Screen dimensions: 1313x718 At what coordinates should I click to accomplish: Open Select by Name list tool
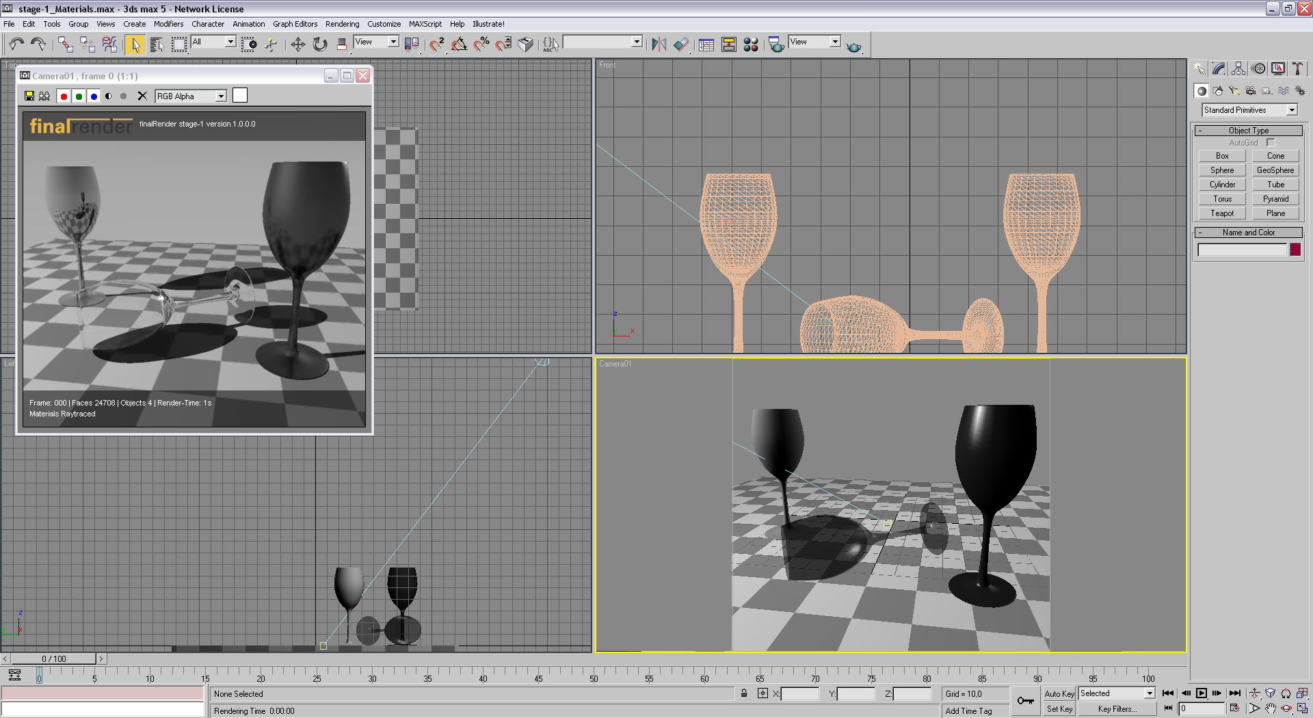point(157,44)
